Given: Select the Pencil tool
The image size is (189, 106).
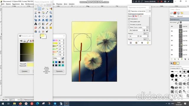Looking at the screenshot, I should pyautogui.click(x=47, y=24).
